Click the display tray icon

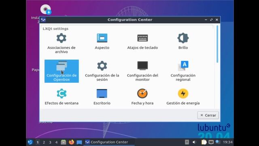click(x=211, y=142)
